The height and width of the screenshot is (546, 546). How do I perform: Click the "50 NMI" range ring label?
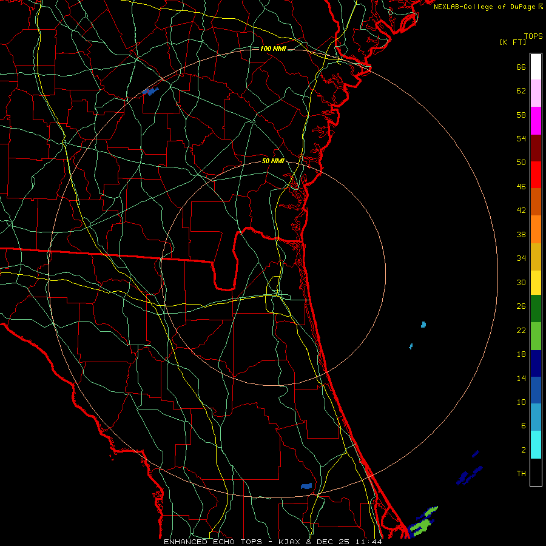274,161
